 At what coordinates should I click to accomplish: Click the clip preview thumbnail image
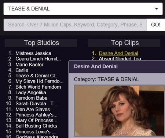(119, 111)
